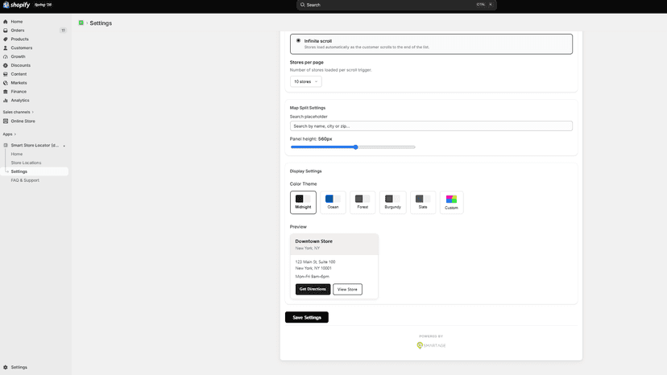Click the Settings breadcrumb title
The image size is (667, 375).
[101, 23]
